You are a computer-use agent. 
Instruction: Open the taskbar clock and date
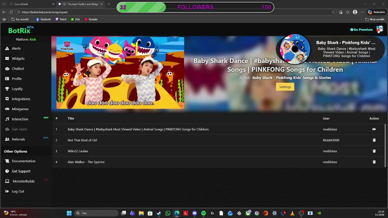click(x=380, y=213)
